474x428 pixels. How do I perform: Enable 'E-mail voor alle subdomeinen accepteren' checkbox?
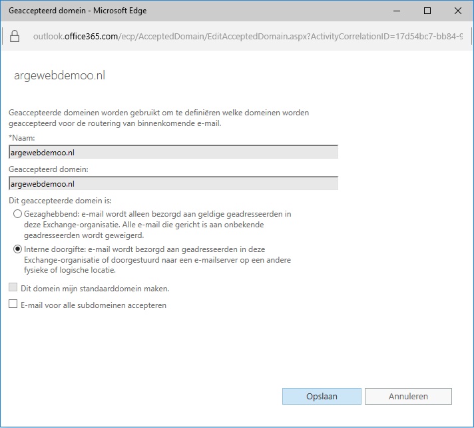tap(13, 304)
